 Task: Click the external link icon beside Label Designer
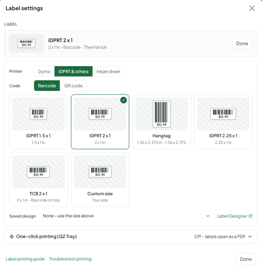tap(250, 216)
